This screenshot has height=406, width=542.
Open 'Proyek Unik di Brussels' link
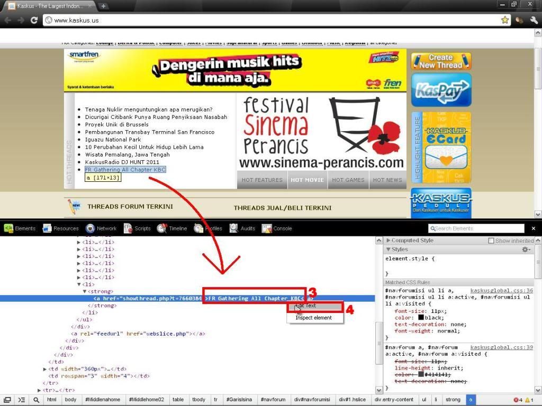(117, 124)
